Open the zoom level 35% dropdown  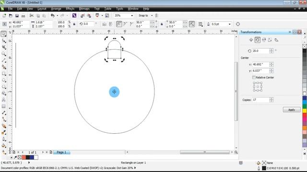132,16
